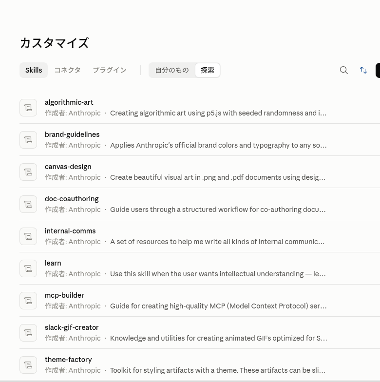
Task: Click the カスタマイズ page heading
Action: click(x=55, y=43)
